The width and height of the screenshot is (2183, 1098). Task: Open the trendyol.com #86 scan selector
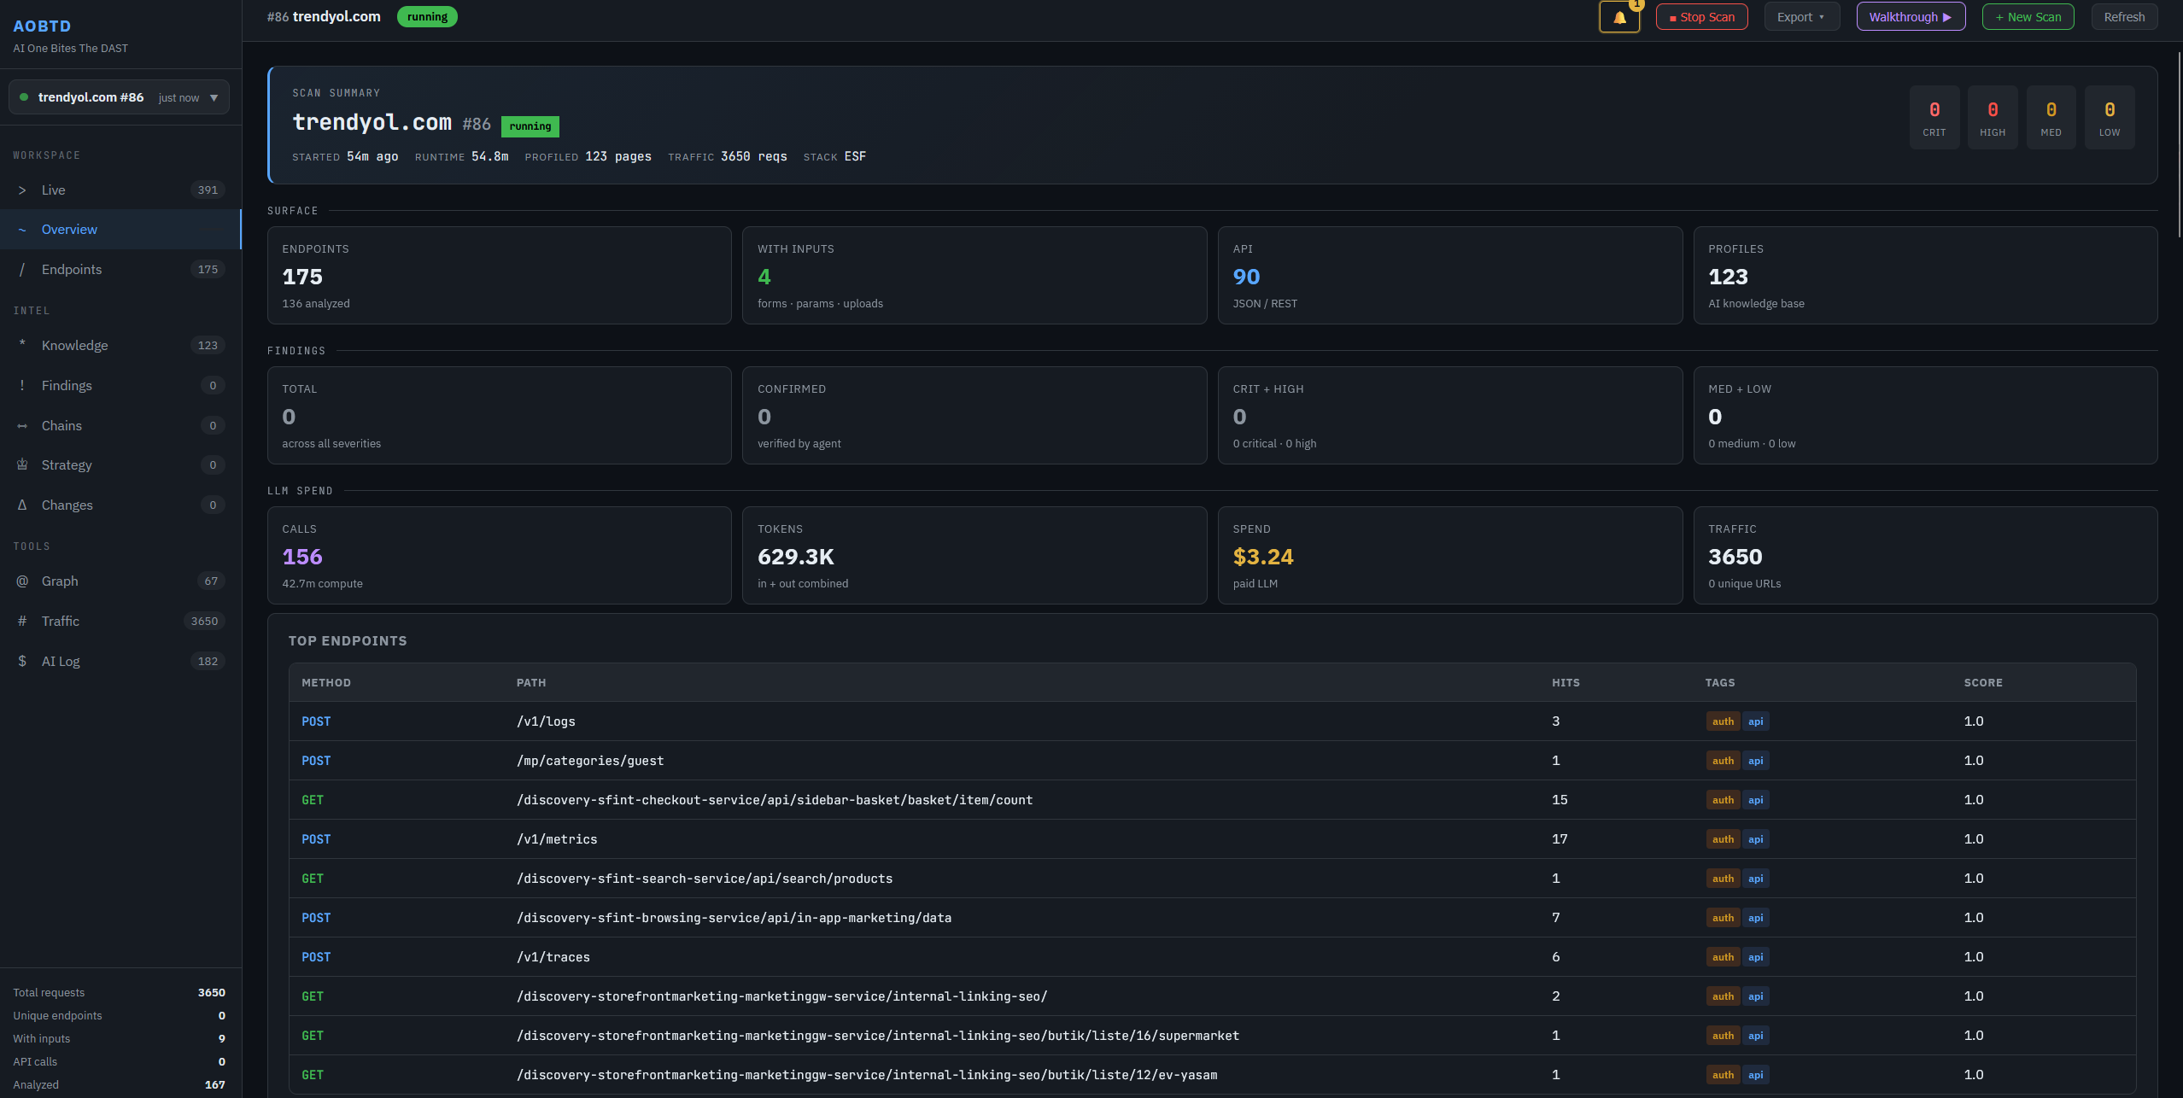[x=119, y=97]
